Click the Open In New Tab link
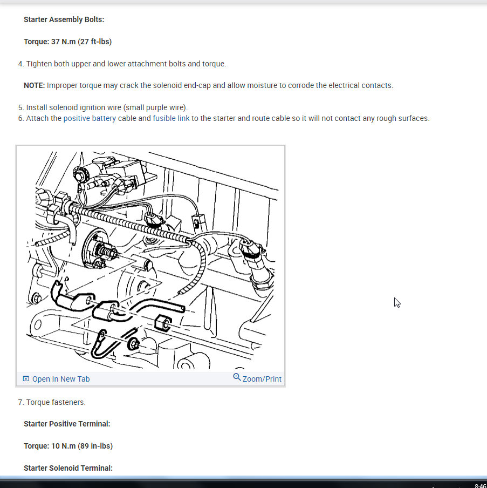The width and height of the screenshot is (487, 488). click(x=61, y=379)
